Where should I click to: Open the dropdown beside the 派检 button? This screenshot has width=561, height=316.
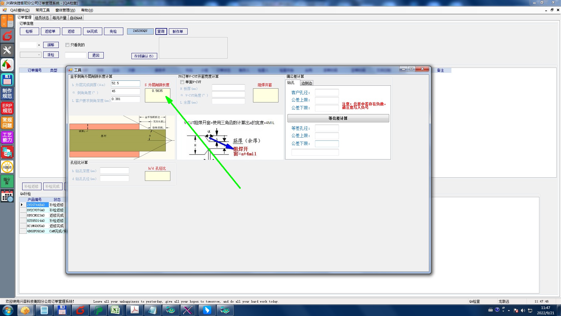click(x=39, y=55)
